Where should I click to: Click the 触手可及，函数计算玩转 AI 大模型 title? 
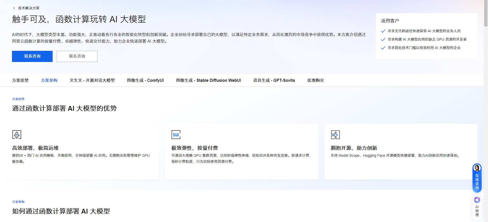coord(79,19)
